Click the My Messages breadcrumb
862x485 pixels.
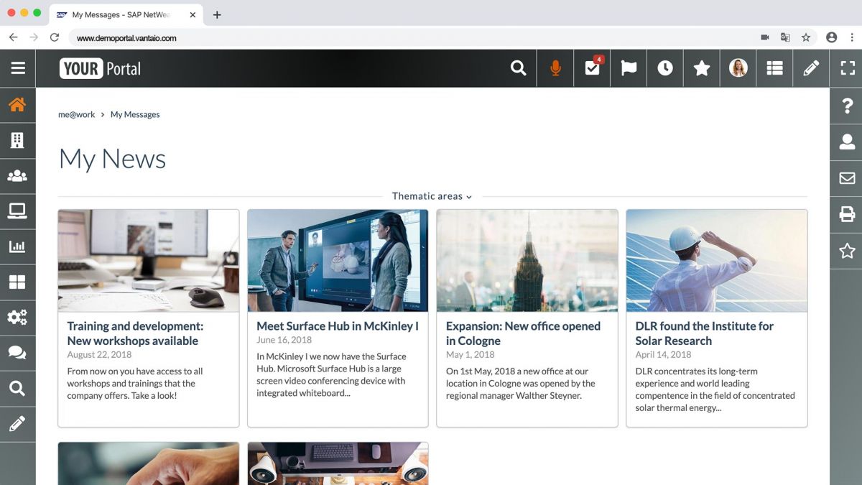135,114
